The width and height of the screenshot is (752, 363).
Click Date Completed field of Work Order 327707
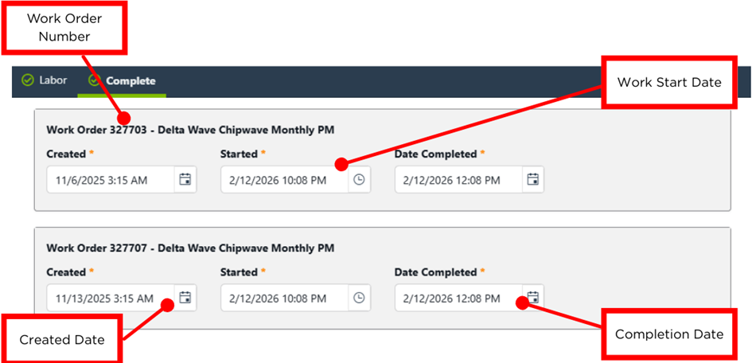[x=458, y=299]
